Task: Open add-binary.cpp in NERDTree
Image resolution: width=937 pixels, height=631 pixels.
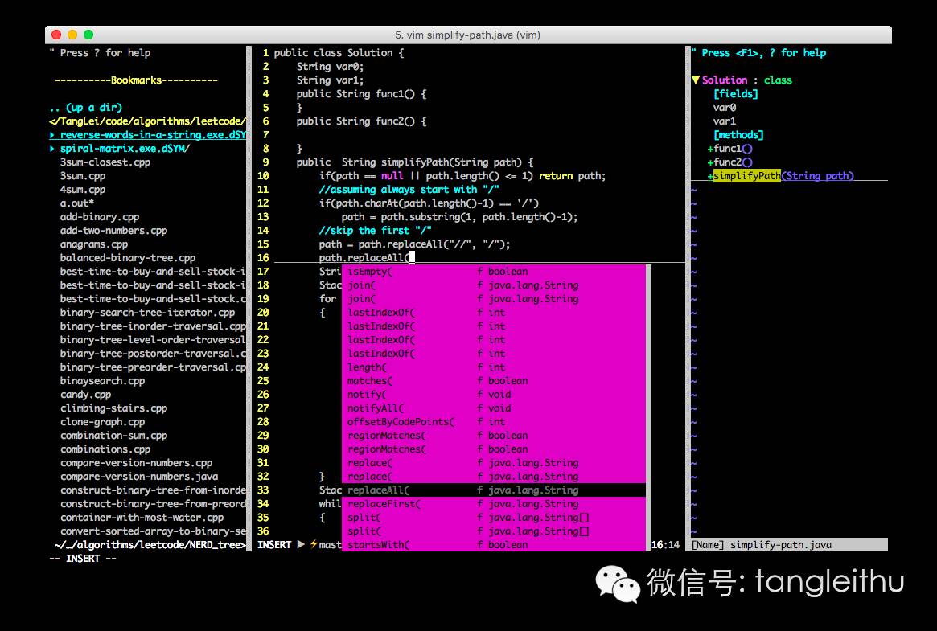Action: pyautogui.click(x=99, y=217)
